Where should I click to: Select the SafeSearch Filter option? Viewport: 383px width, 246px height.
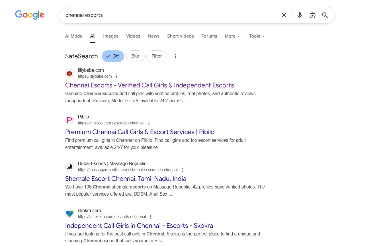pos(157,56)
